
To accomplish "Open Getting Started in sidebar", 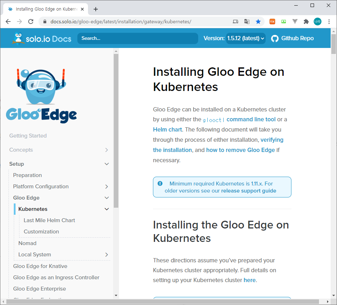I will (28, 135).
